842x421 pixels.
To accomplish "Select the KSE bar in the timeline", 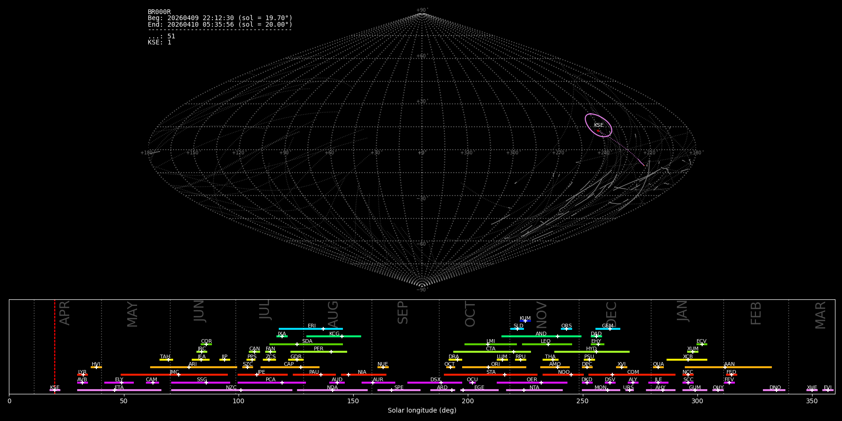I will coord(55,390).
